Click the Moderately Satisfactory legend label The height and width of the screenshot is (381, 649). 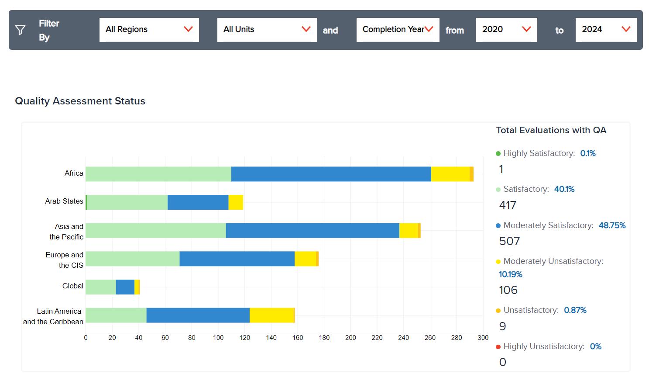coord(548,225)
